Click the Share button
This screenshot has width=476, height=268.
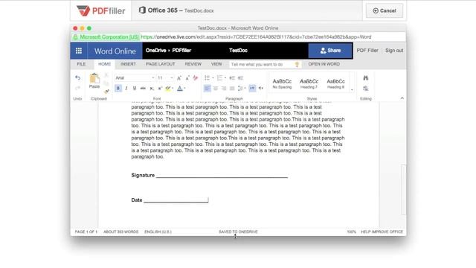pos(330,51)
